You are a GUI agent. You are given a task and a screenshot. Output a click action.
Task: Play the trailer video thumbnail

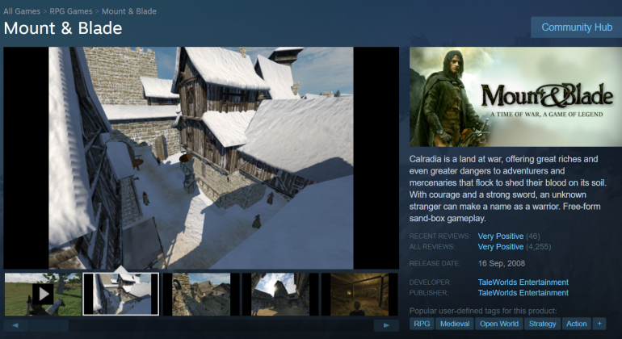(x=42, y=294)
